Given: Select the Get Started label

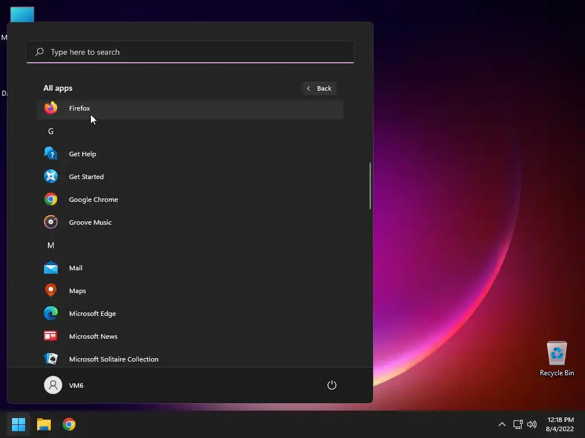Looking at the screenshot, I should point(86,177).
